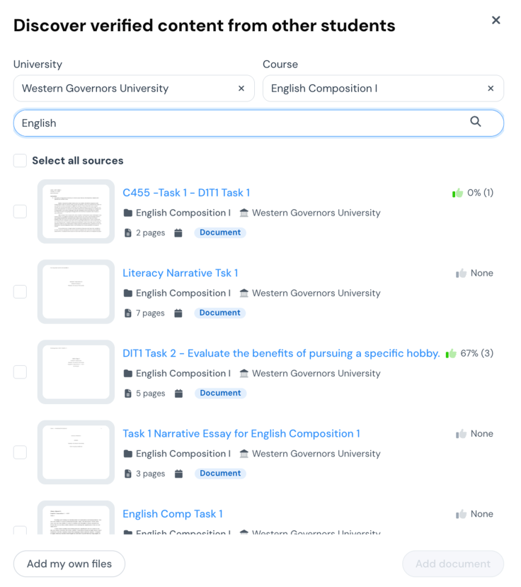Screen dimensions: 521x587
Task: Click green thumbs-up on C455 Task 1
Action: (458, 193)
